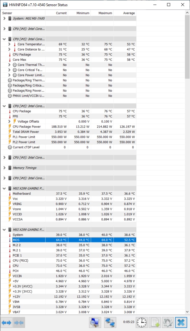Image resolution: width=190 pixels, height=331 pixels.
Task: Click the lightning icon beside CPU Package Power
Action: pyautogui.click(x=10, y=127)
